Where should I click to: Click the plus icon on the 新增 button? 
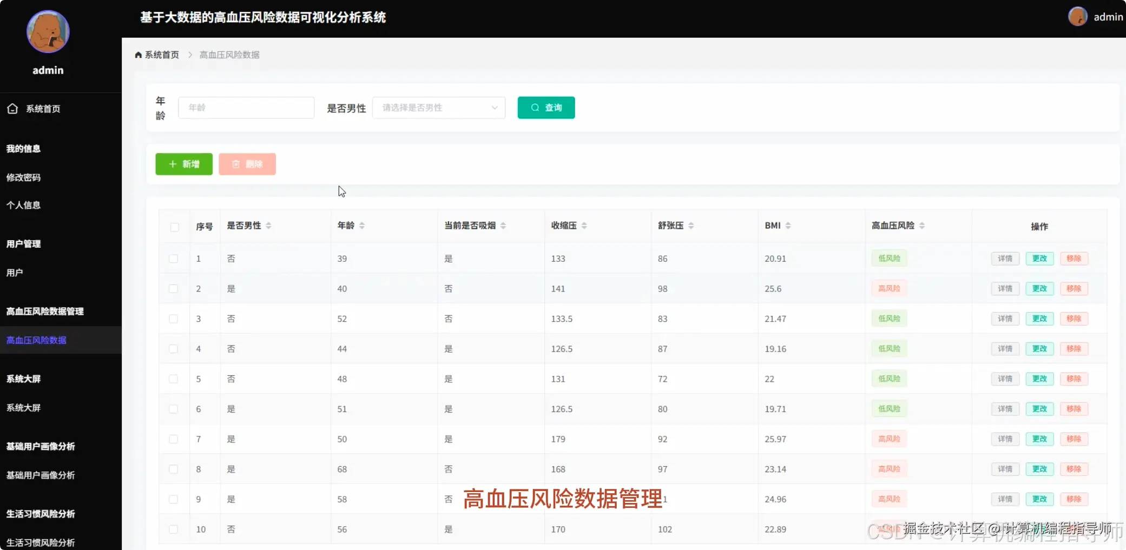[173, 164]
